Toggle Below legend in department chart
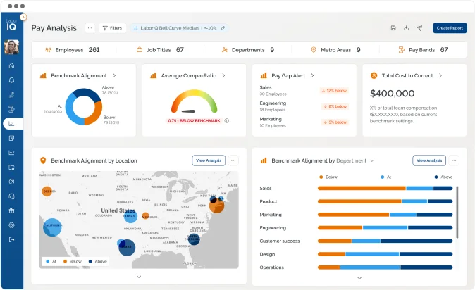 [x=328, y=177]
